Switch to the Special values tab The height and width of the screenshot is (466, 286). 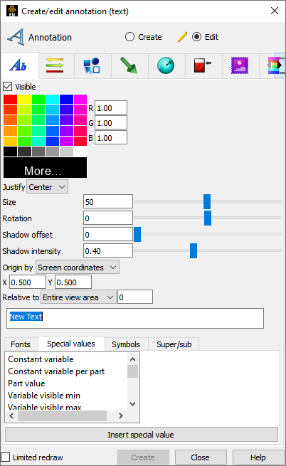point(71,344)
